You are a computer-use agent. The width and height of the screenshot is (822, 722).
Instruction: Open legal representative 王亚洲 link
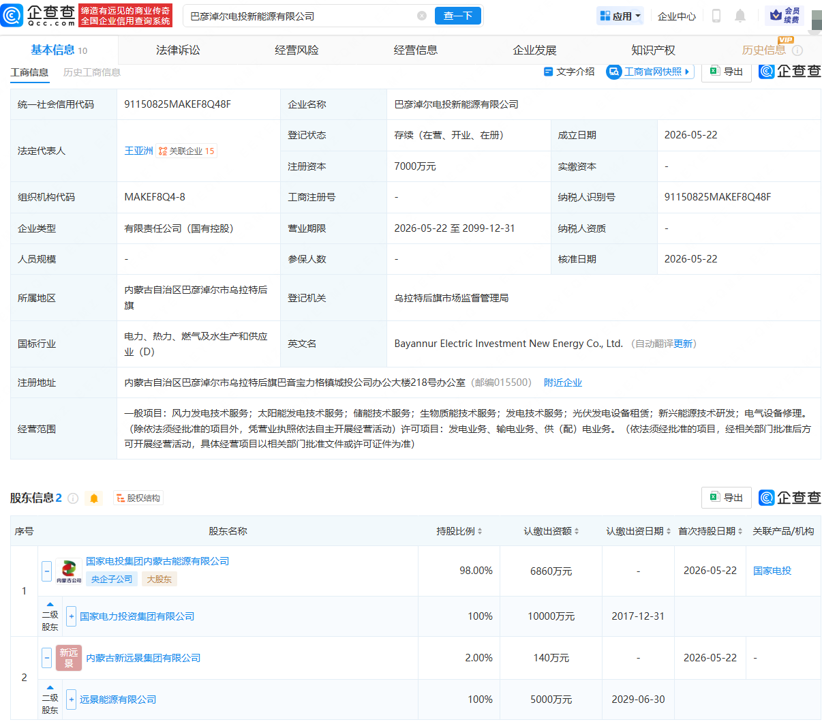click(138, 151)
